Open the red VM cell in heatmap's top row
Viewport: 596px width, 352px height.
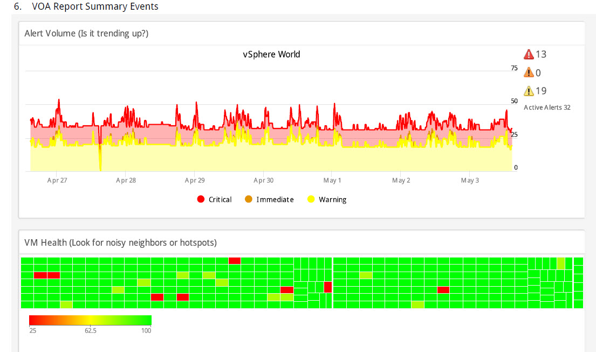(x=235, y=261)
